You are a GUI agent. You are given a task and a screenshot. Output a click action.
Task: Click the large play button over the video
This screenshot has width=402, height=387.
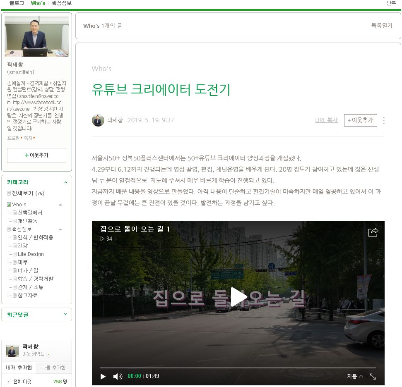coord(238,297)
